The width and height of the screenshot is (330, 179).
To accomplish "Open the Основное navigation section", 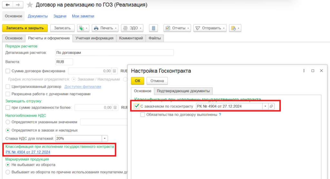I will coord(14,16).
